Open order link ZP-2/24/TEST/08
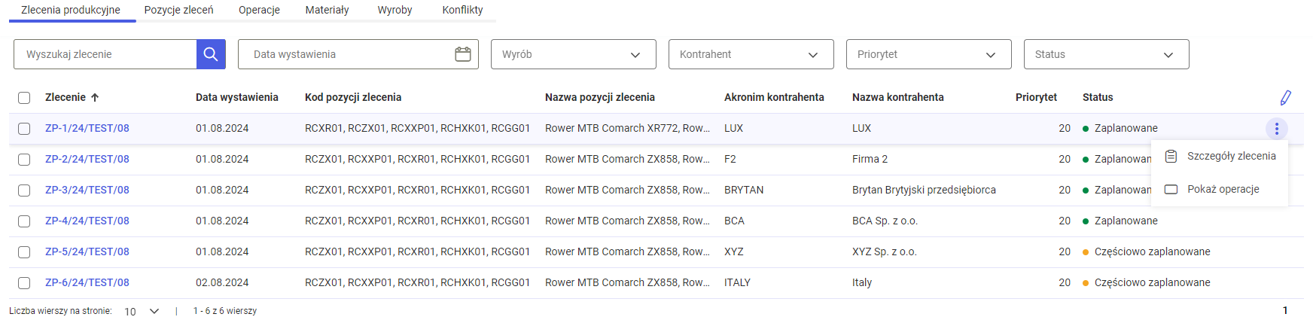Viewport: 1313px width, 320px height. 87,160
